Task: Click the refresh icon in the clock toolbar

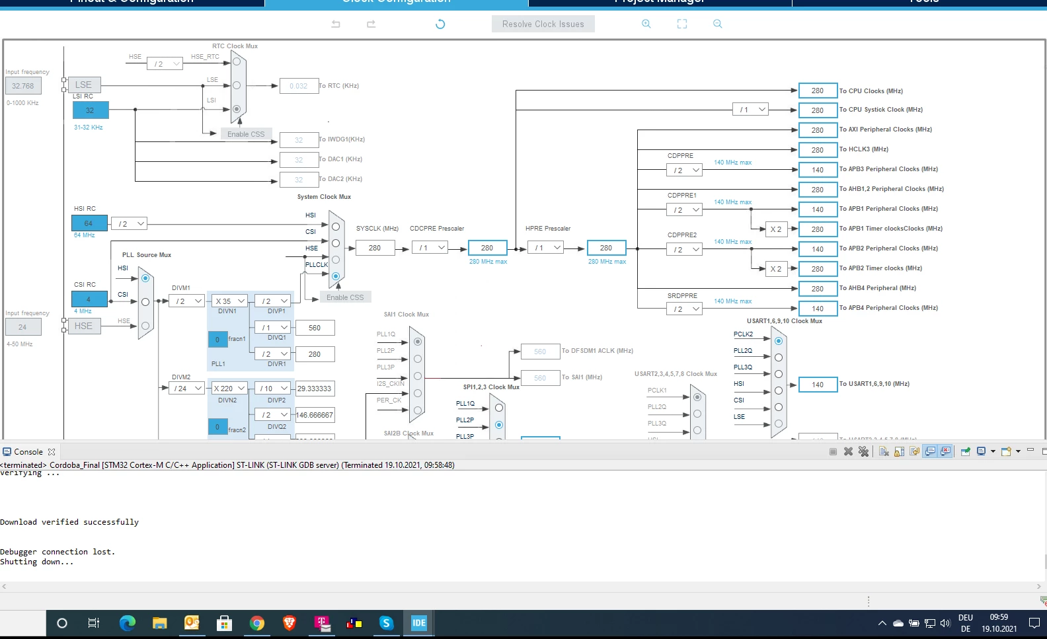Action: point(440,24)
